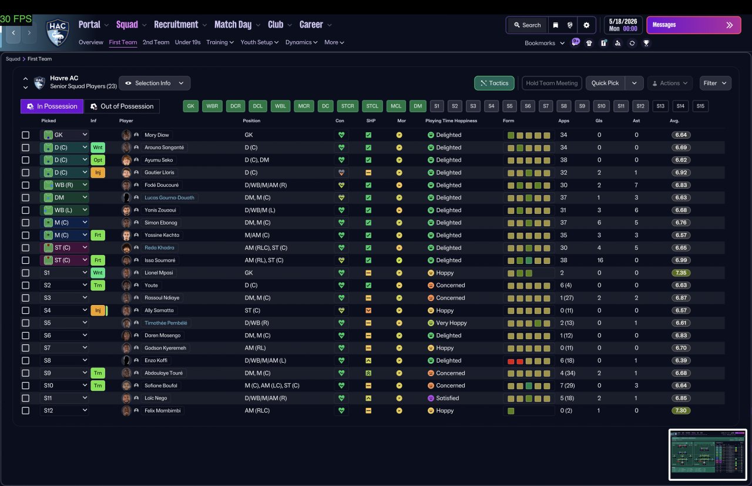
Task: Click the Quick Pick button
Action: pos(605,83)
